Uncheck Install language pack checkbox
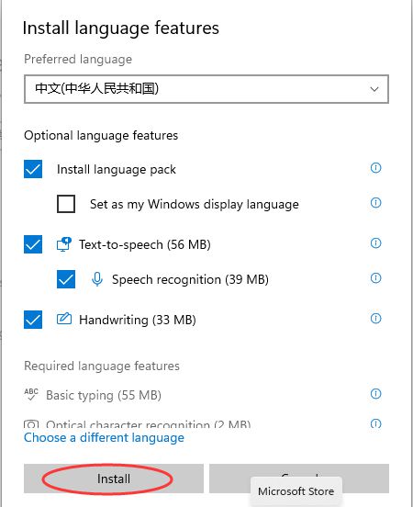The image size is (413, 507). tap(33, 169)
